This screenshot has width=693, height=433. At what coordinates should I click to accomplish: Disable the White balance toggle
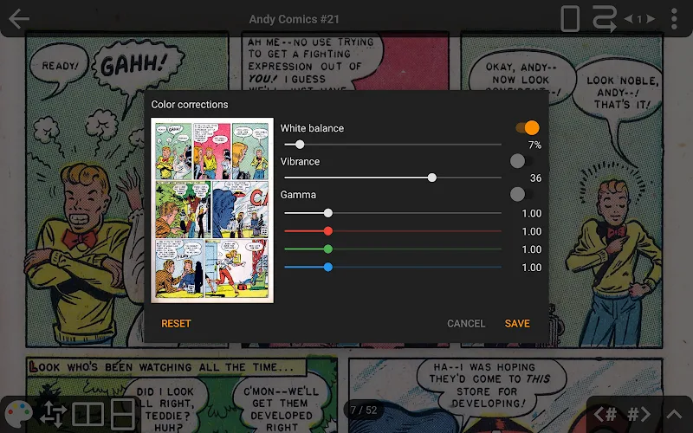pos(527,128)
